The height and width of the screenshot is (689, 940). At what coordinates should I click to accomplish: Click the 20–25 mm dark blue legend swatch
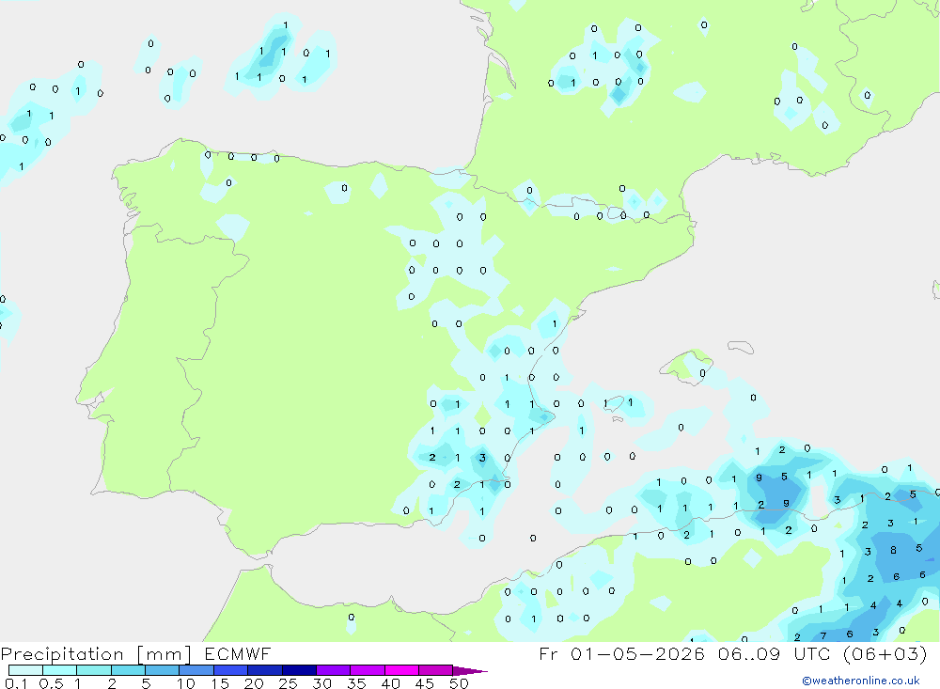coord(265,670)
